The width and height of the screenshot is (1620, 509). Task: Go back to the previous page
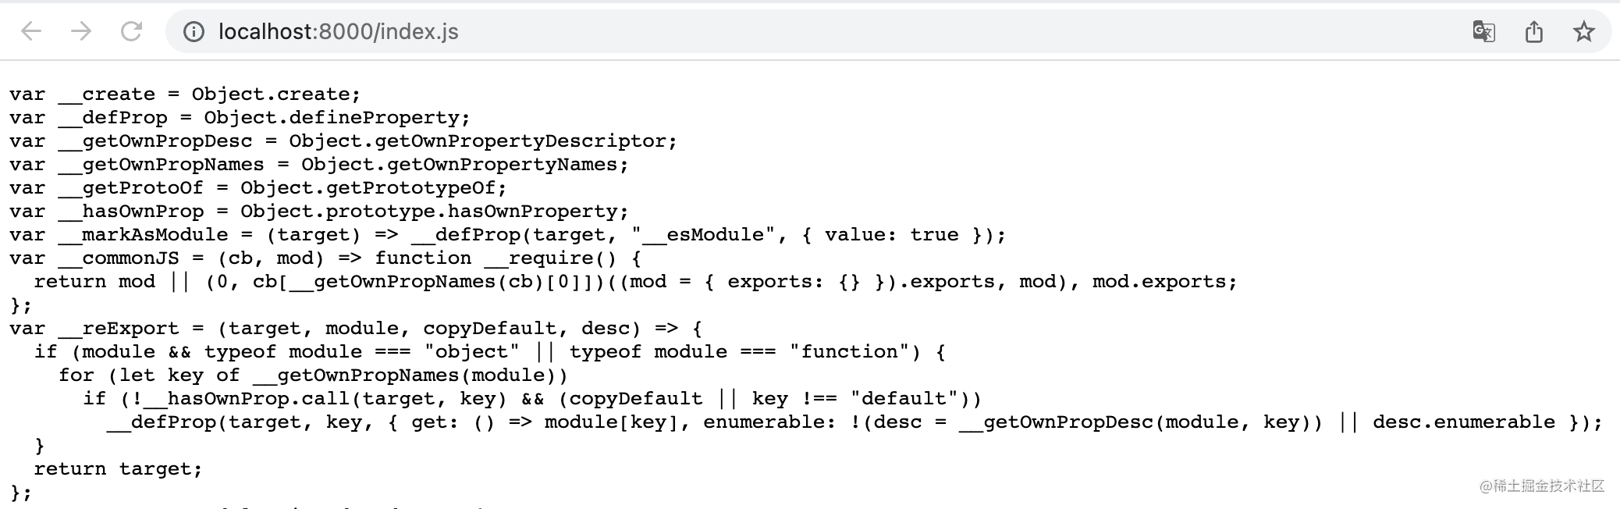pyautogui.click(x=31, y=31)
